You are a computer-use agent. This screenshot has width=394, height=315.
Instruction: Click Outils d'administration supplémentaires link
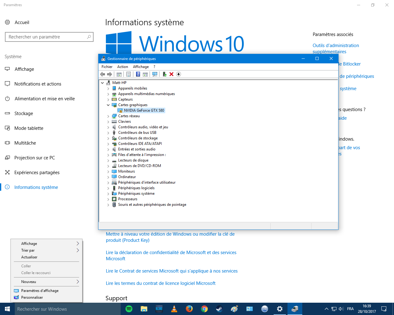pyautogui.click(x=336, y=49)
